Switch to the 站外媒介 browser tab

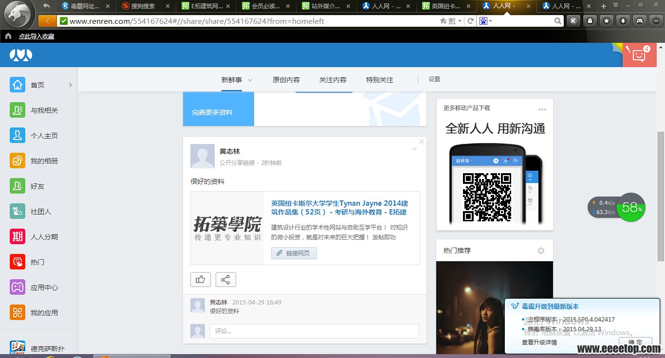[x=325, y=6]
